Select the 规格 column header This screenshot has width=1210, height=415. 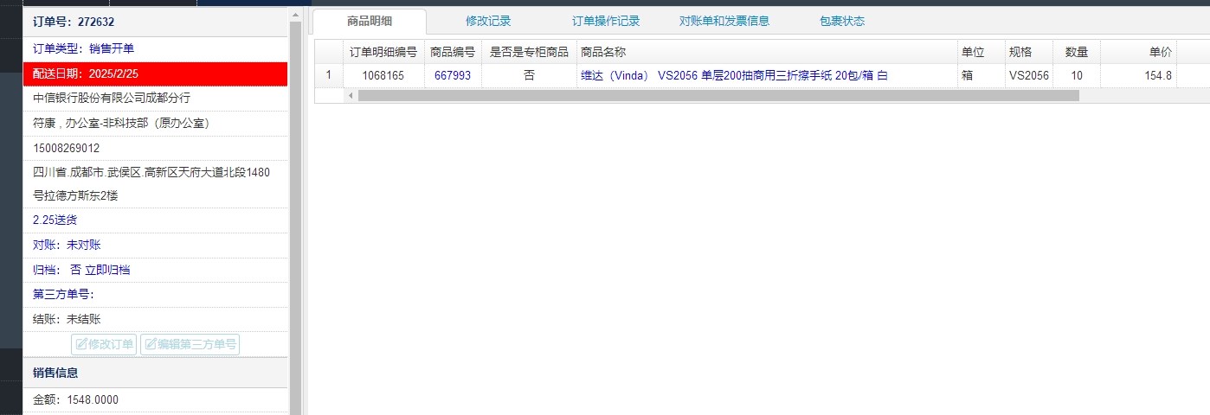pos(1029,52)
